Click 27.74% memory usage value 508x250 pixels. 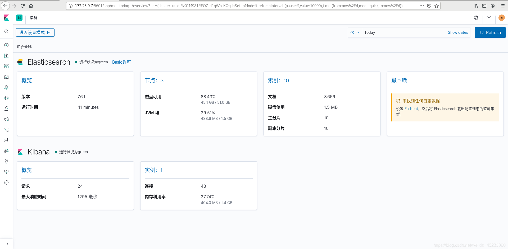point(207,197)
